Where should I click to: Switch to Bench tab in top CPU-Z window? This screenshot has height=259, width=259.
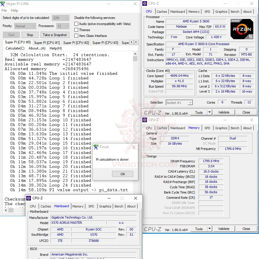(235, 12)
